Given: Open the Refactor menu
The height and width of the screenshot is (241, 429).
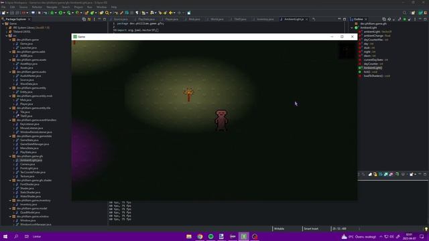Looking at the screenshot, I should tap(37, 7).
